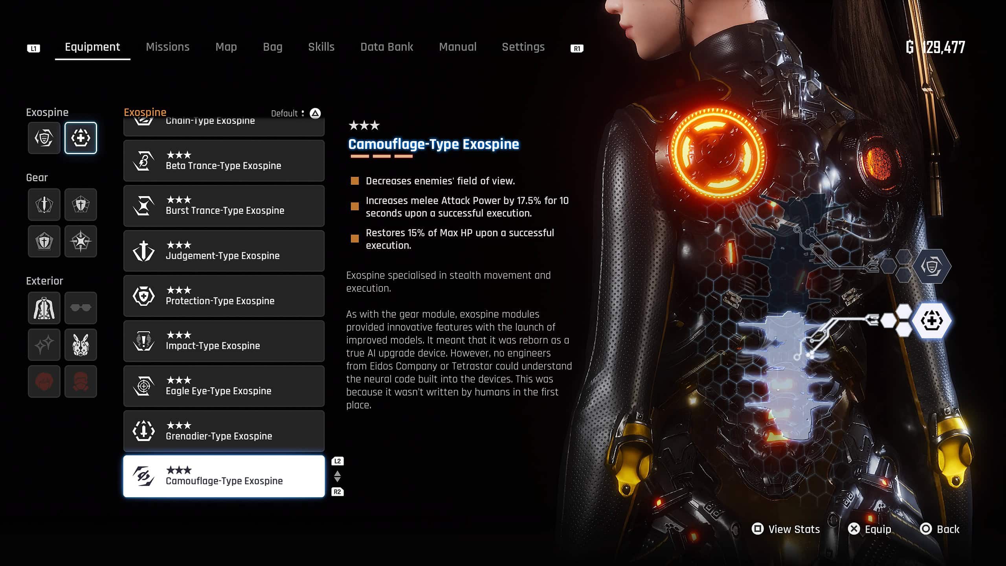Go to the Skills tab
Image resolution: width=1006 pixels, height=566 pixels.
tap(321, 47)
